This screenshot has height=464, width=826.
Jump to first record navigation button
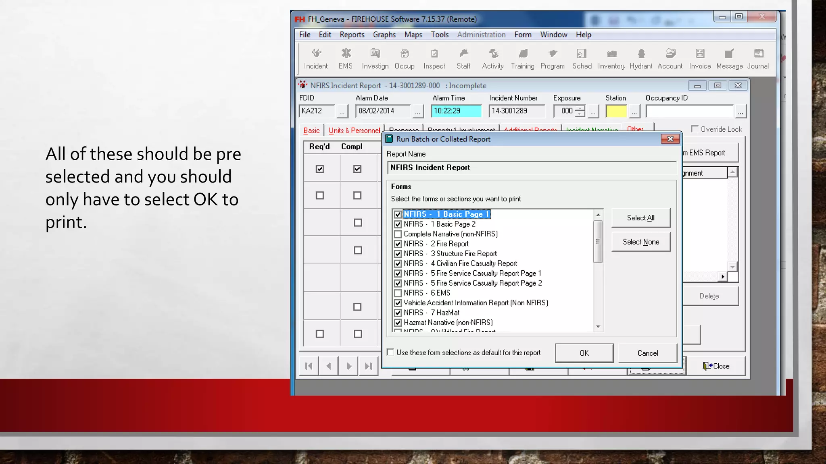point(309,366)
